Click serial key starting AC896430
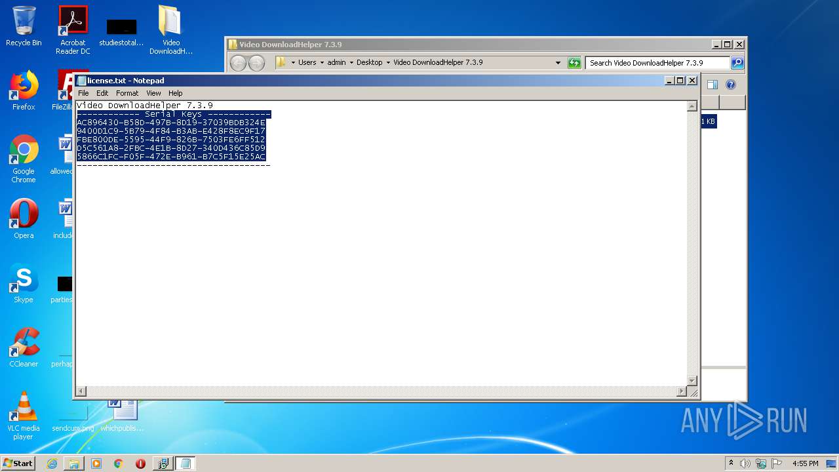The height and width of the screenshot is (472, 839). point(171,123)
